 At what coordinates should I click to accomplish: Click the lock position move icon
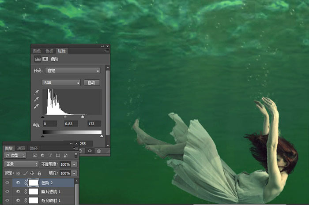[32, 173]
